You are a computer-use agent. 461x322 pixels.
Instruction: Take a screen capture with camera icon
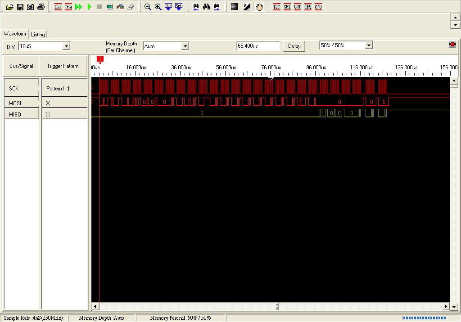(30, 7)
